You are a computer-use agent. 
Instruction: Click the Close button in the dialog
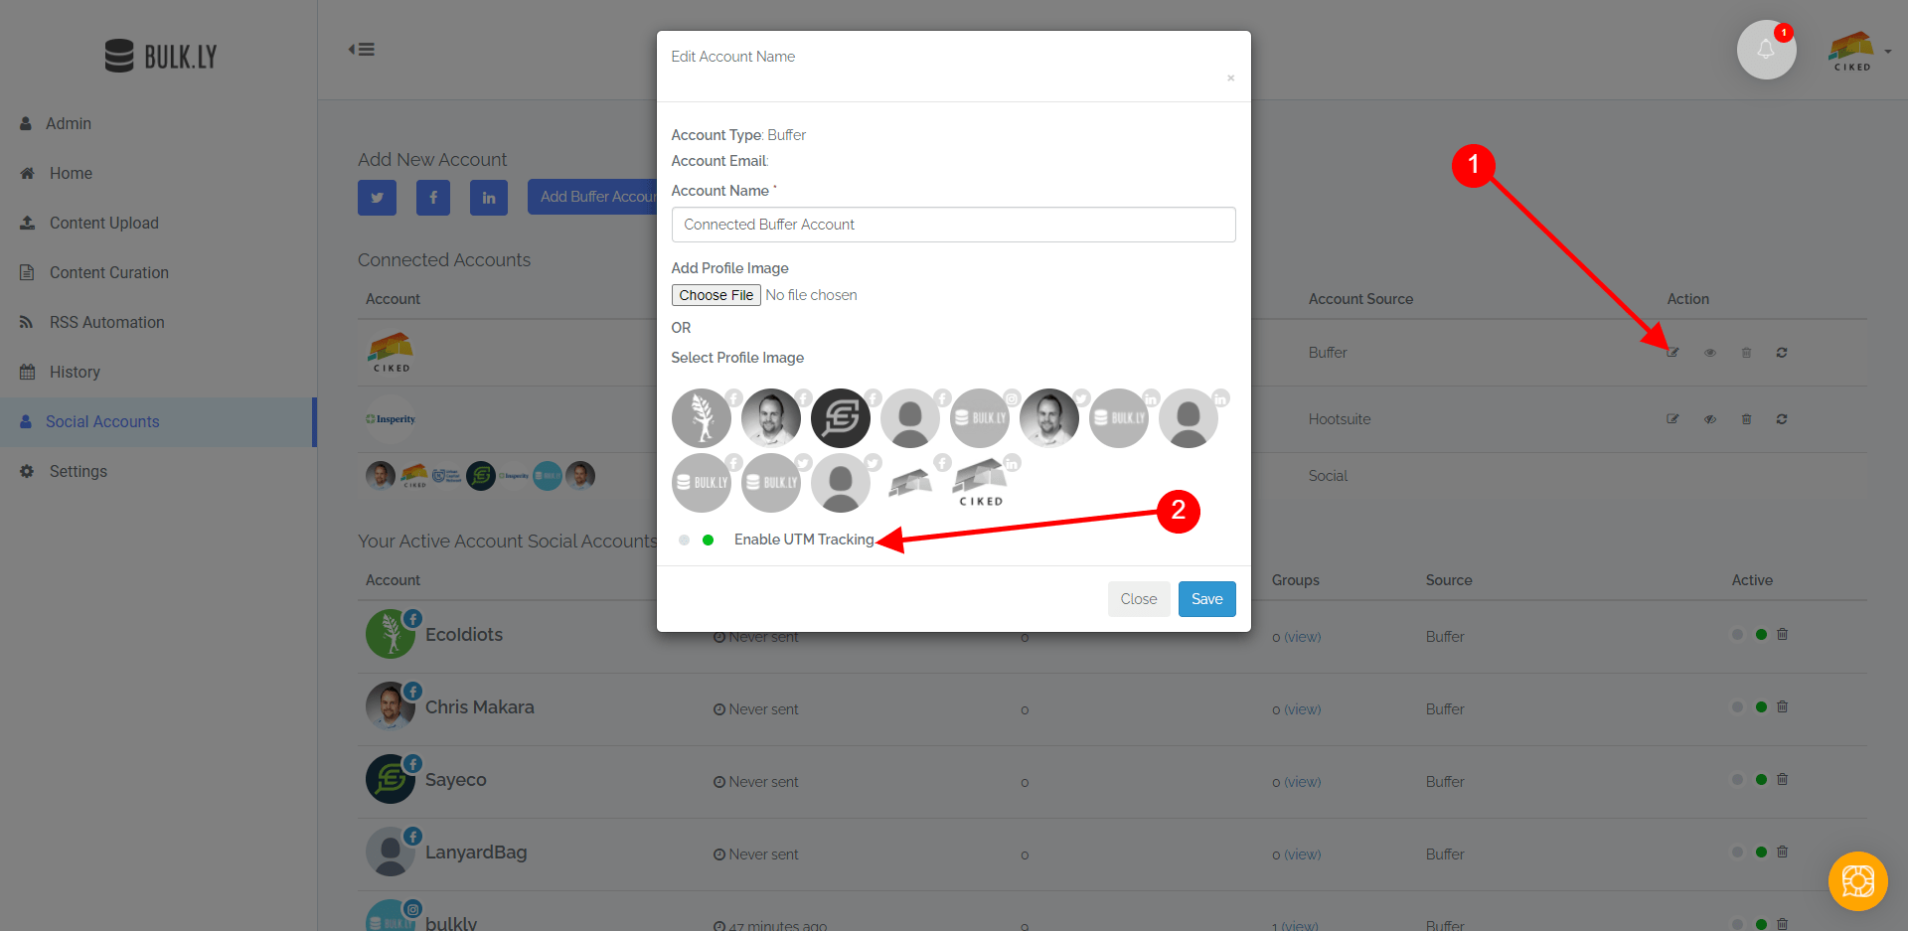[x=1139, y=599]
